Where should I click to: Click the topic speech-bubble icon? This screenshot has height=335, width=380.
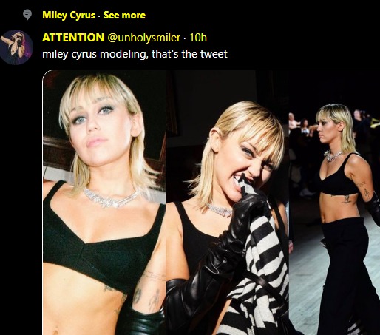pos(27,15)
